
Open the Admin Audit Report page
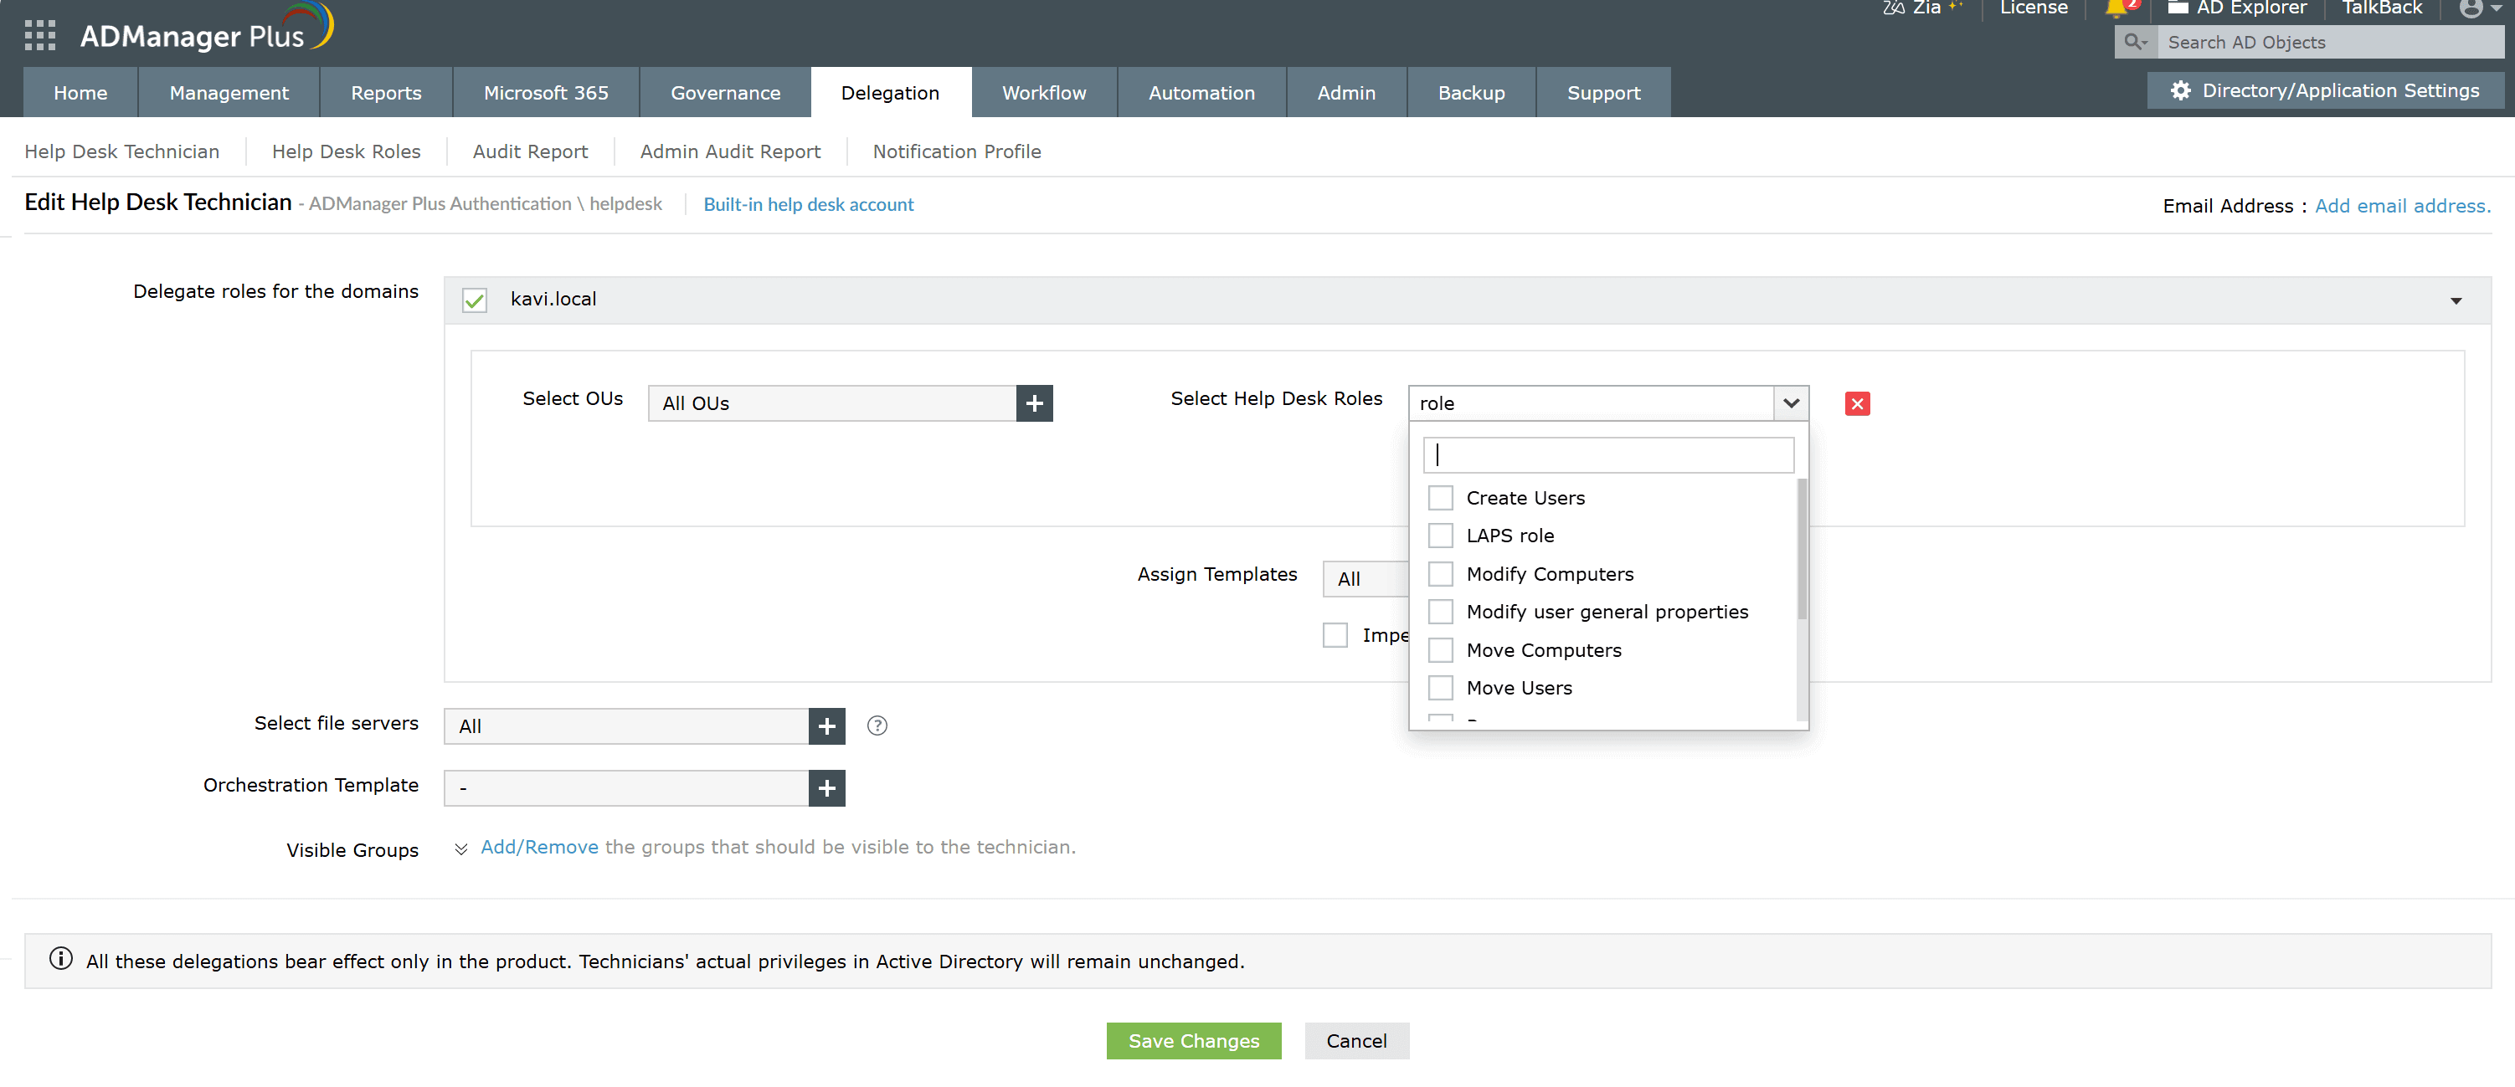click(x=730, y=151)
